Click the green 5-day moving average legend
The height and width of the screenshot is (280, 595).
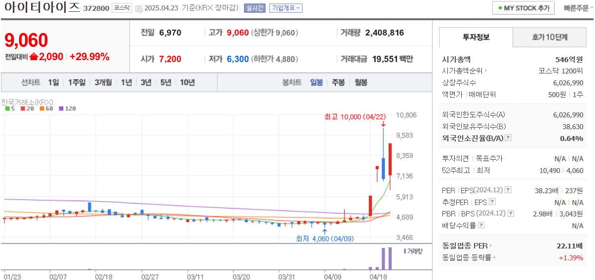[x=9, y=108]
